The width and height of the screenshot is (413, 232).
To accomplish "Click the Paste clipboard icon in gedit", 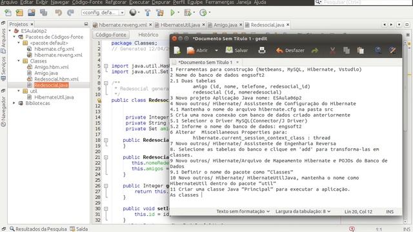I will tap(360, 50).
